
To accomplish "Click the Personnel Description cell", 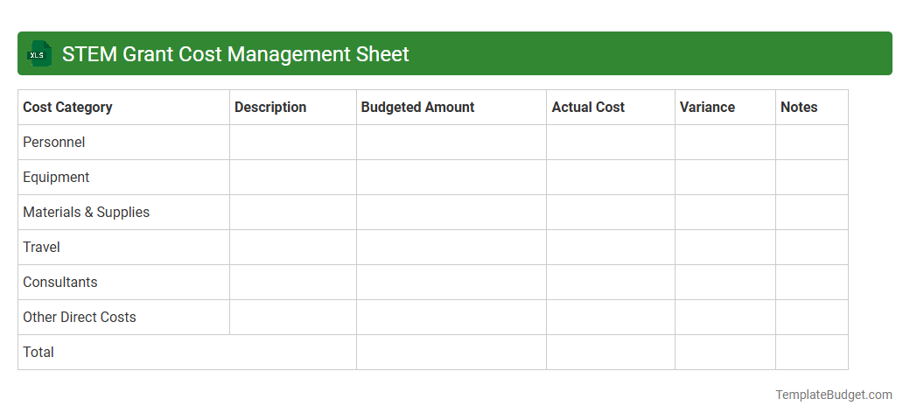I will pyautogui.click(x=293, y=142).
